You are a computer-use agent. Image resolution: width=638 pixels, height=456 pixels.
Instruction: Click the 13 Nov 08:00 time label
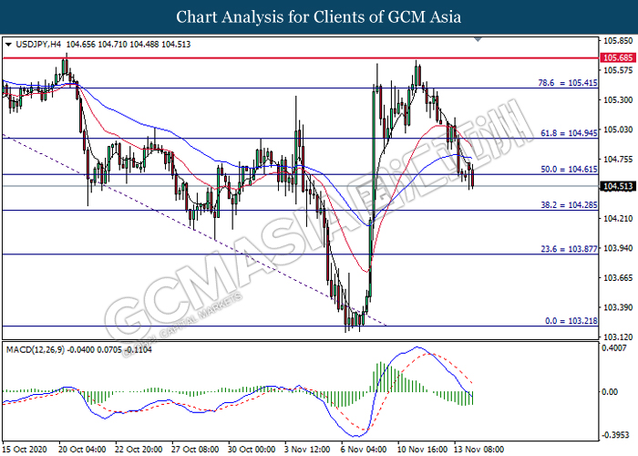[478, 449]
